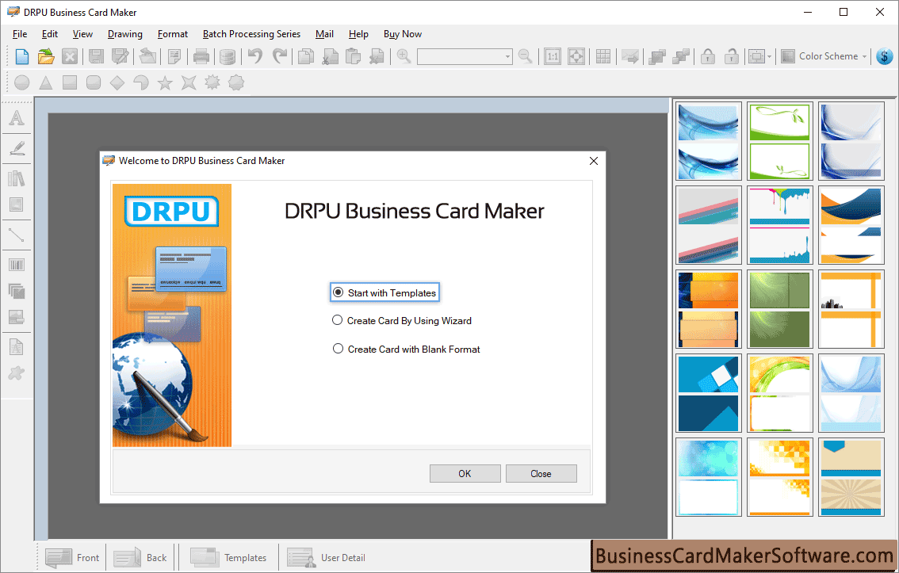Open the View menu
Viewport: 899px width, 573px height.
coord(82,34)
